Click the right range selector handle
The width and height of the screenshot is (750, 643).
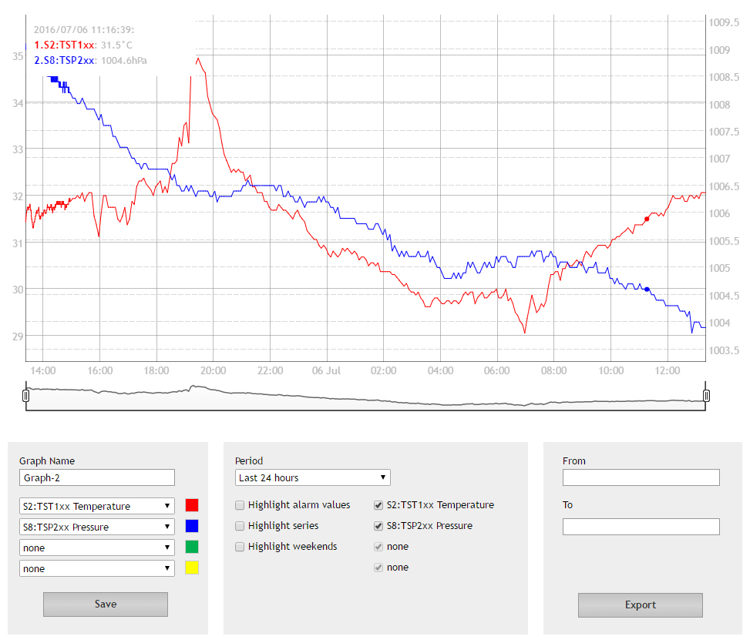coord(706,396)
